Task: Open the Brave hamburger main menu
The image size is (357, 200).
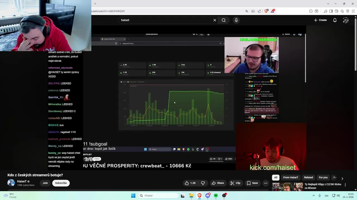Action: (x=353, y=11)
